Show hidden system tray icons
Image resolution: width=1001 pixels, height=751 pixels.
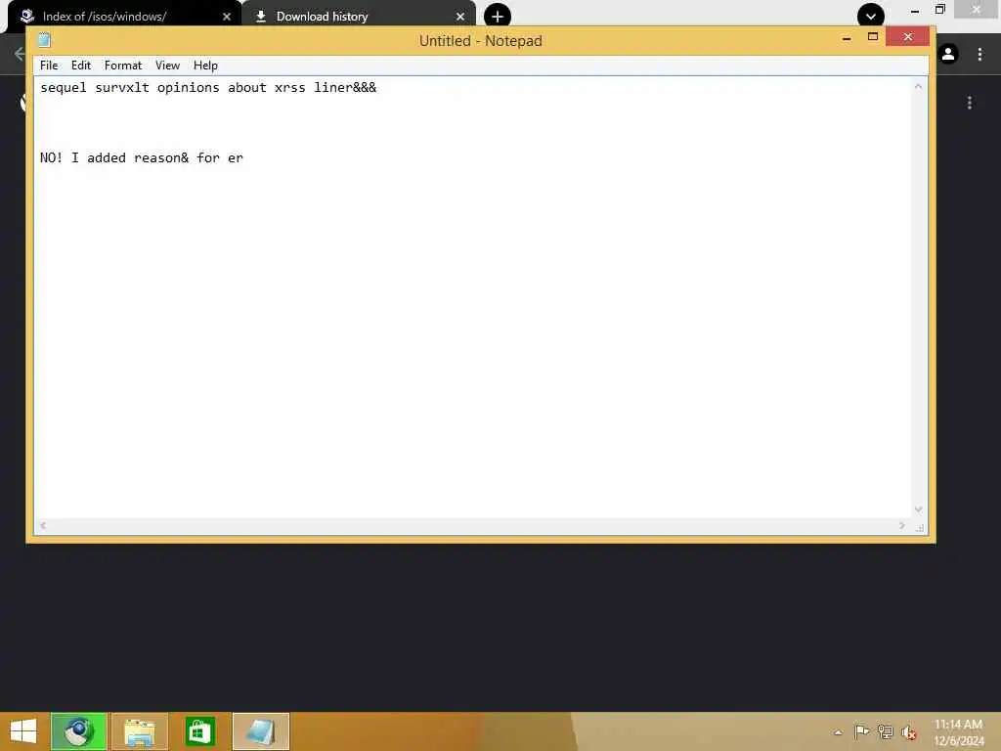838,732
